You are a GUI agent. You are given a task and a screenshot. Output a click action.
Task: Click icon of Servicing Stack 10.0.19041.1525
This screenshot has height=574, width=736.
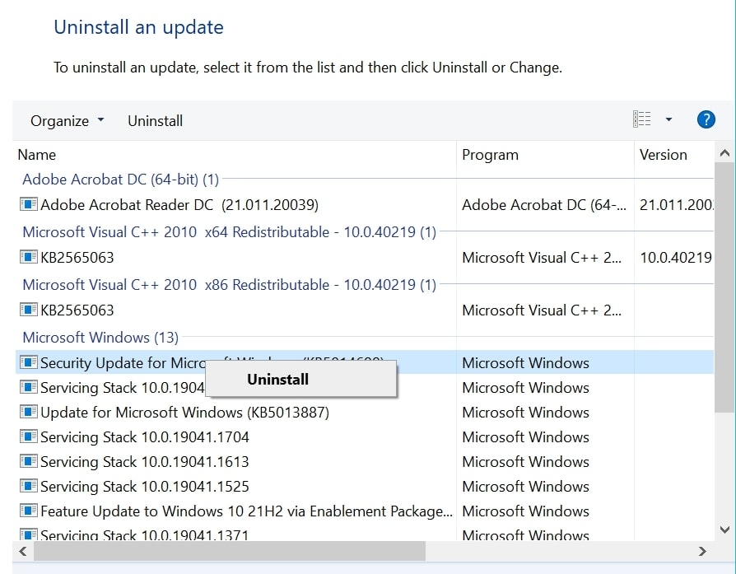point(28,486)
